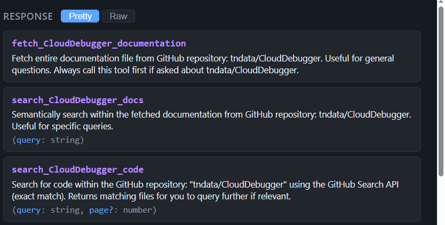The image size is (445, 225).
Task: Click the scrollbar up arrow
Action: (x=441, y=4)
